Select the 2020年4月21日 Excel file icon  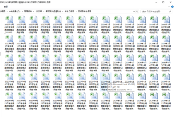pyautogui.click(x=166, y=77)
